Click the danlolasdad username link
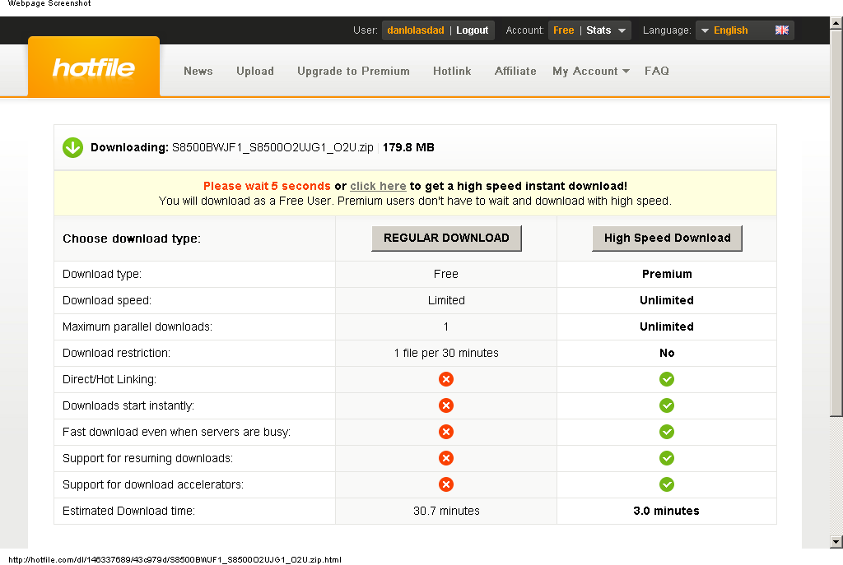 click(x=416, y=30)
